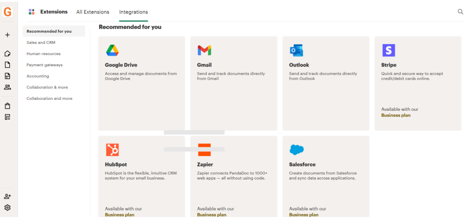
Task: Click the Gmail card title
Action: click(x=204, y=65)
